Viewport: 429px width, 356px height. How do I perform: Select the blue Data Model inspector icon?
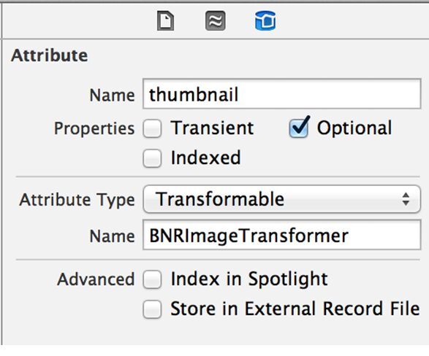(265, 20)
